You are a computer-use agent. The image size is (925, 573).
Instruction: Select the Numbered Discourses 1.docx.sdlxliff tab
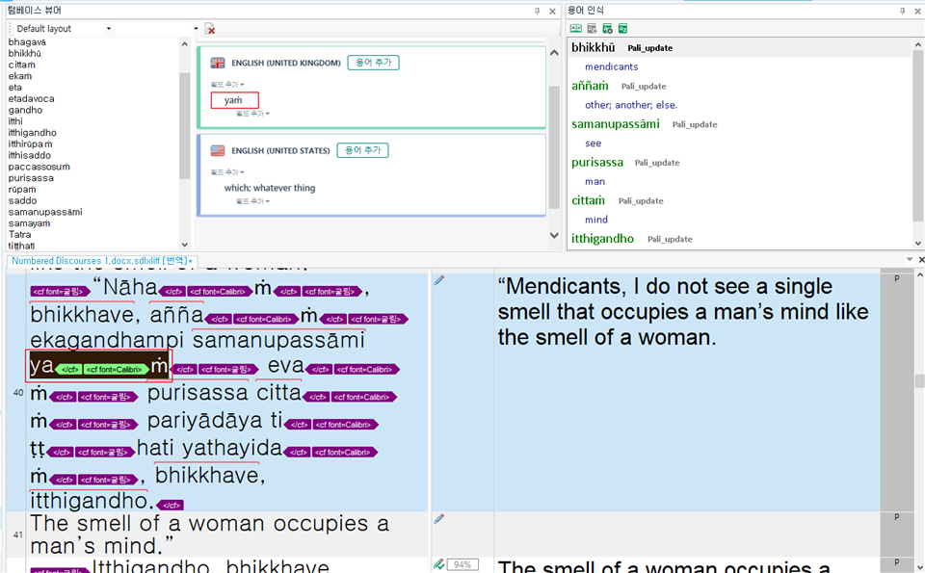pyautogui.click(x=102, y=261)
